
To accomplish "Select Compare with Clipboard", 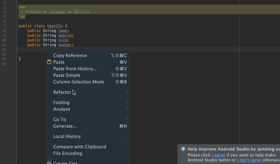I will pos(88,146).
